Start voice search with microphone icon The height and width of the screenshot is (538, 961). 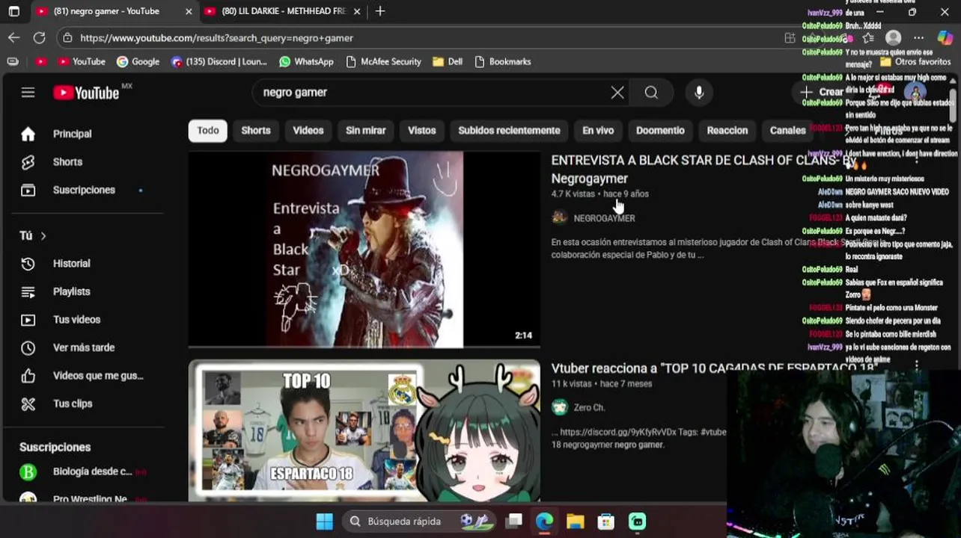(699, 93)
